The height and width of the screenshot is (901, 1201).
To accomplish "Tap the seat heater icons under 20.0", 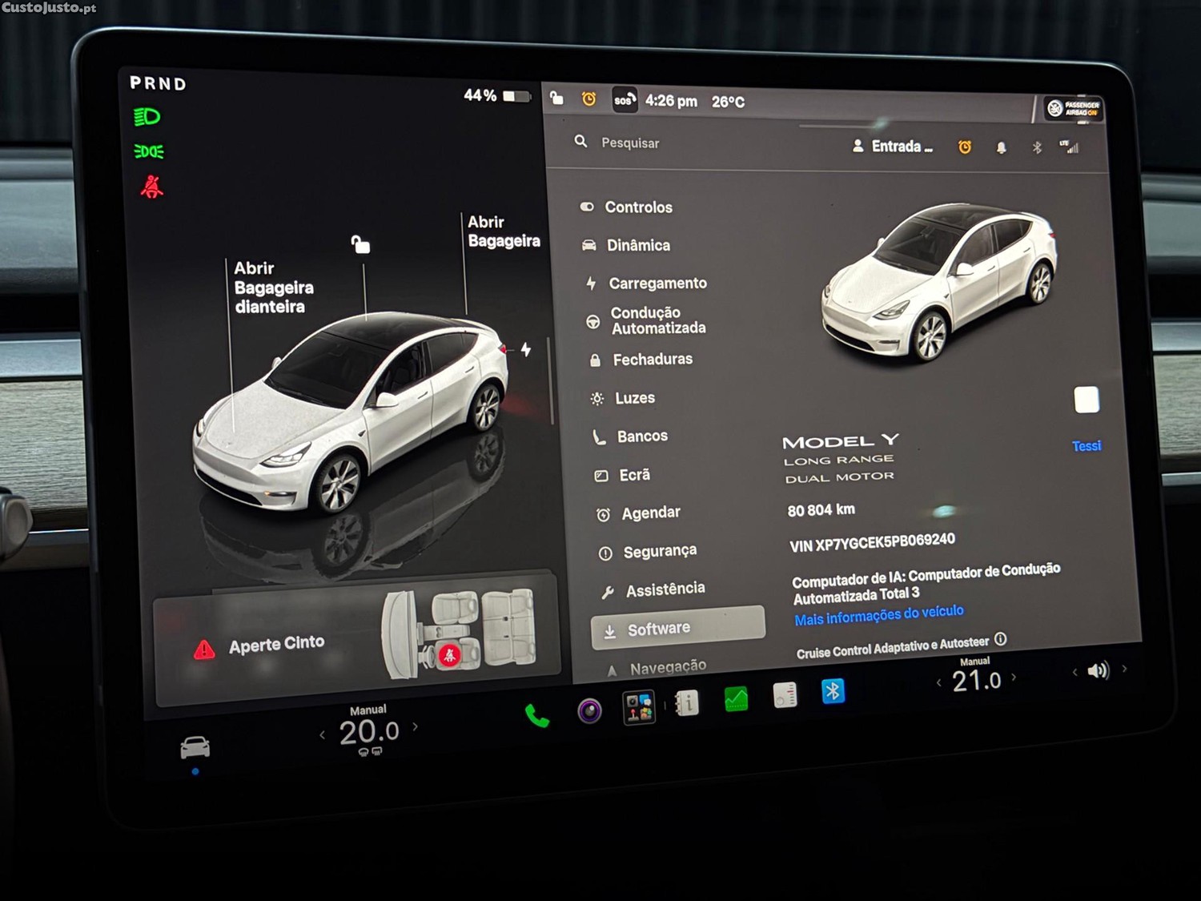I will [370, 752].
